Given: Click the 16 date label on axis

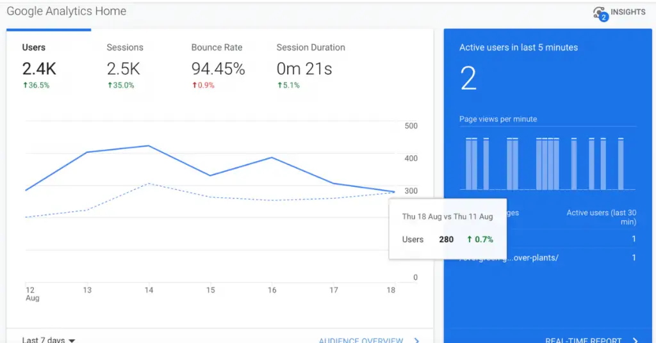Looking at the screenshot, I should [272, 290].
